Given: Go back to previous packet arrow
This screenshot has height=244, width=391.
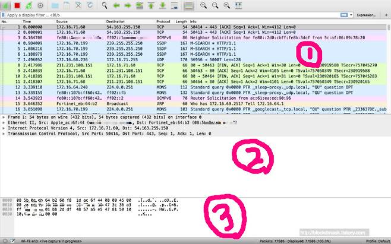Looking at the screenshot, I should click(x=116, y=5).
